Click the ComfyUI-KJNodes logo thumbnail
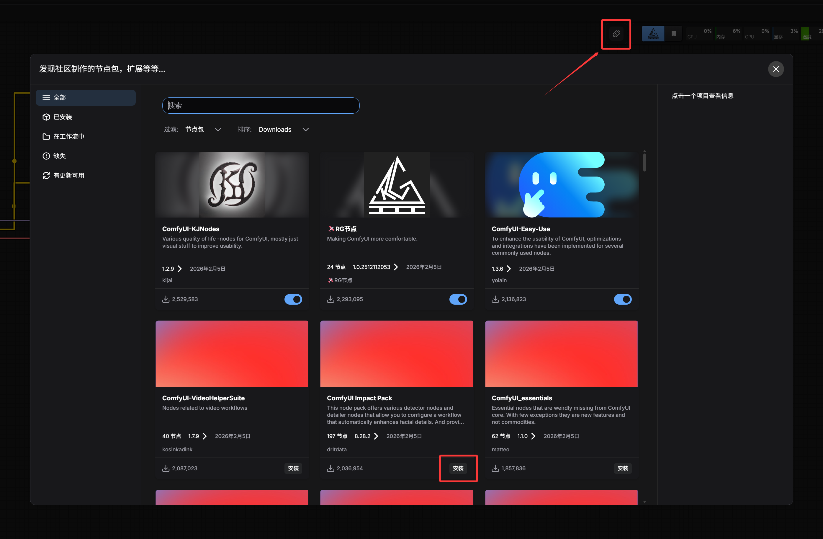This screenshot has height=539, width=823. pyautogui.click(x=232, y=184)
